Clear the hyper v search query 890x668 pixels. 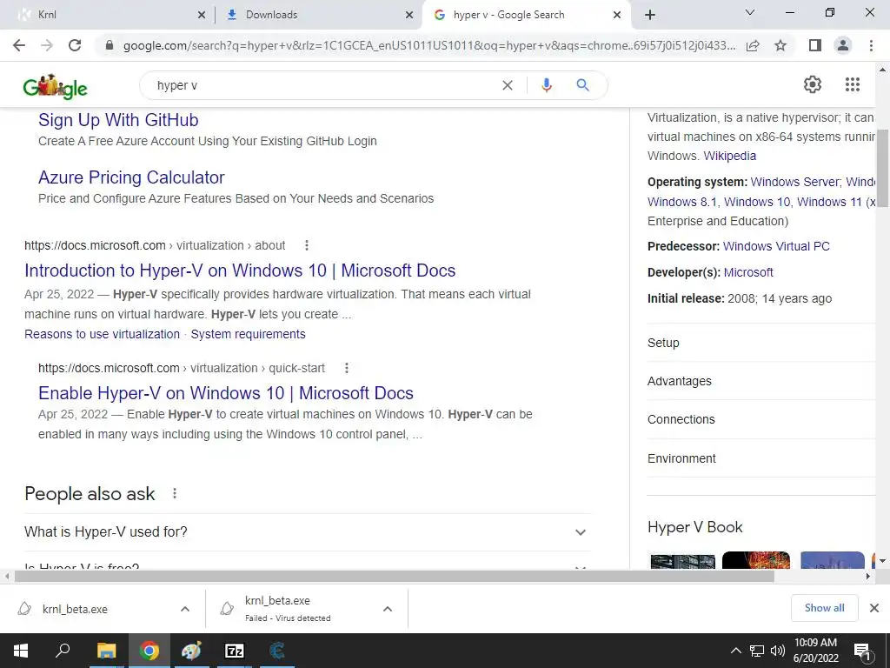point(508,85)
